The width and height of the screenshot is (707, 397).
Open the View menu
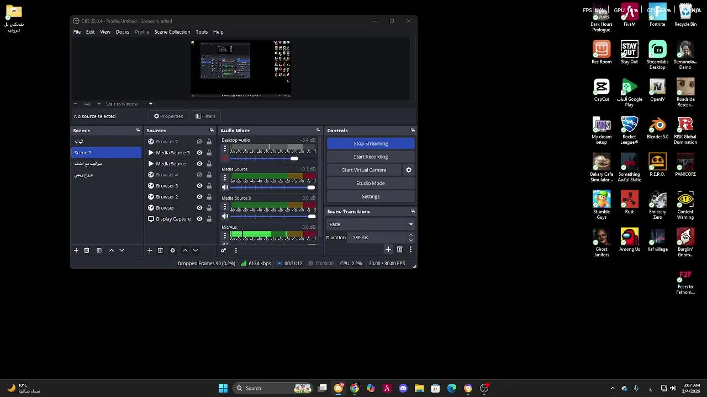click(x=105, y=32)
